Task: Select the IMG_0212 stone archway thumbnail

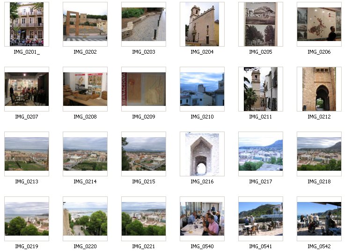Action: [319, 89]
